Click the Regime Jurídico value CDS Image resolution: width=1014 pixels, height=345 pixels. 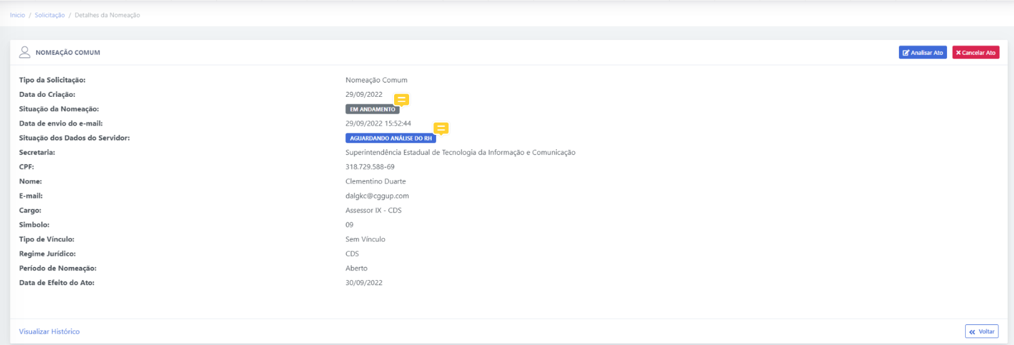352,253
